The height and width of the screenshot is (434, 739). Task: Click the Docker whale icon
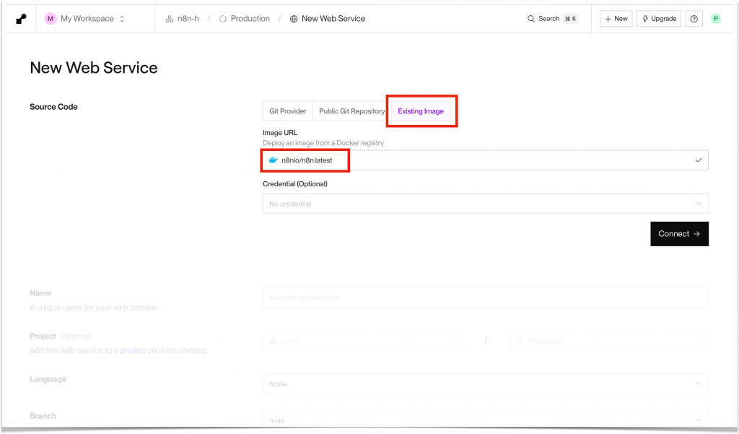coord(273,160)
